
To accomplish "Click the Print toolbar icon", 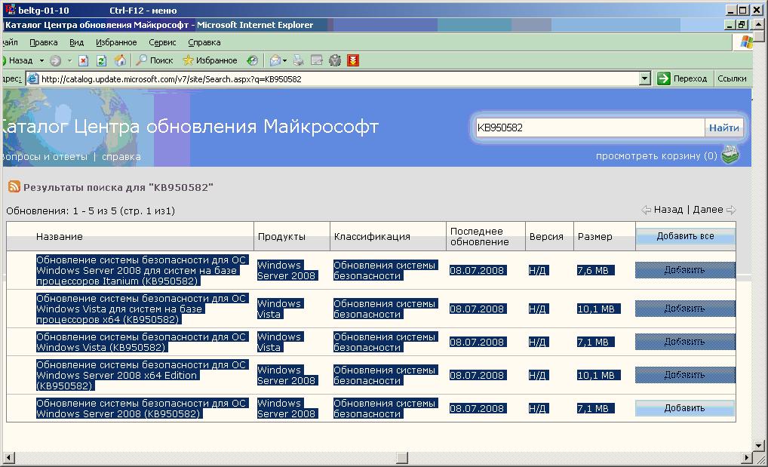I will [298, 60].
